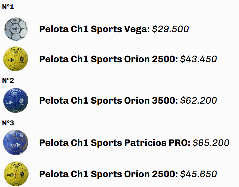
Task: Click the white Vega ball image
Action: coord(16,29)
